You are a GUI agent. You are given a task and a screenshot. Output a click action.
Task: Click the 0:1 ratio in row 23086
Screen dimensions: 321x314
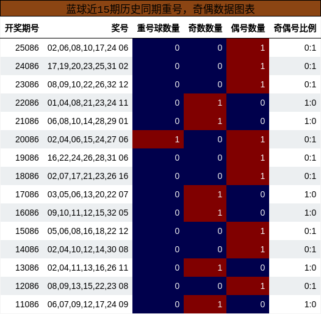pos(310,84)
